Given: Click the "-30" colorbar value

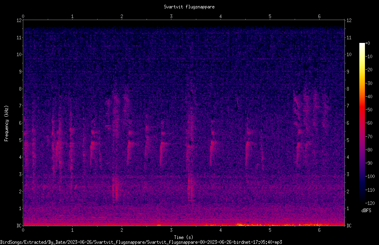Looking at the screenshot, I should pos(369,83).
